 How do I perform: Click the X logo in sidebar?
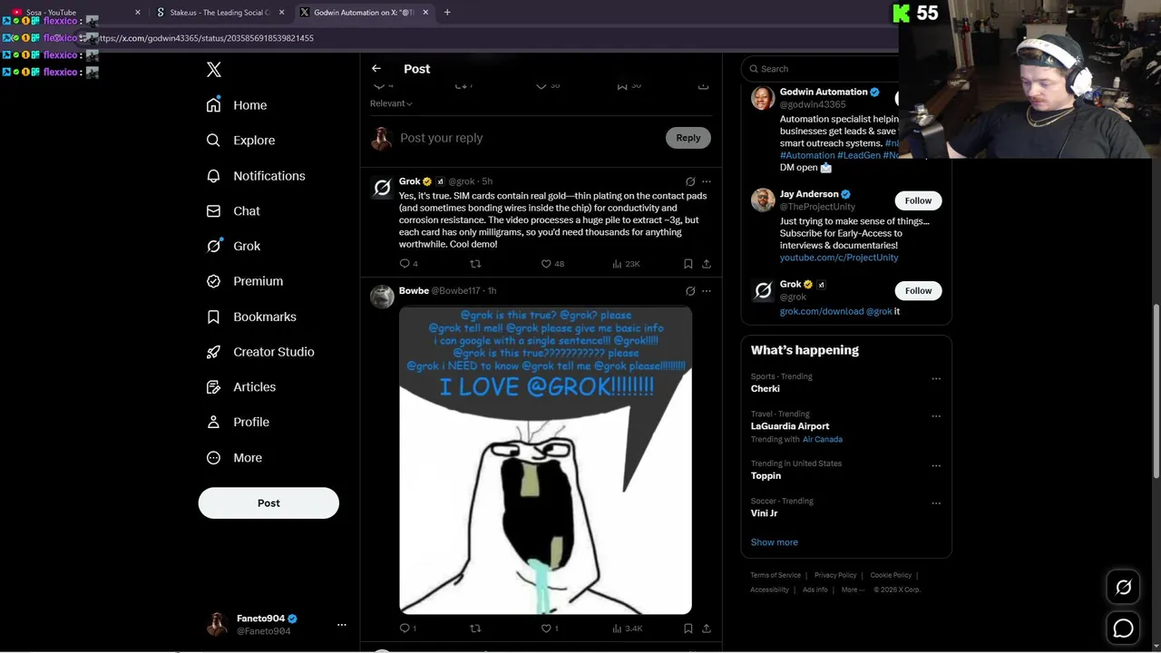point(213,70)
